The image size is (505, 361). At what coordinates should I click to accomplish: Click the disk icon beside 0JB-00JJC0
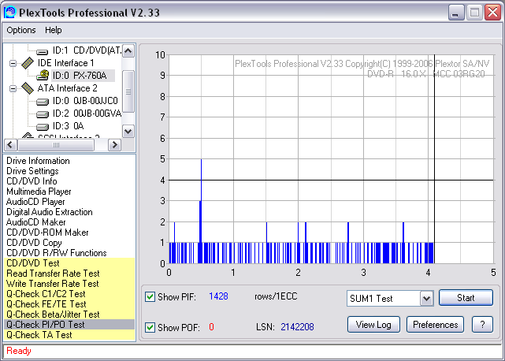[x=42, y=102]
